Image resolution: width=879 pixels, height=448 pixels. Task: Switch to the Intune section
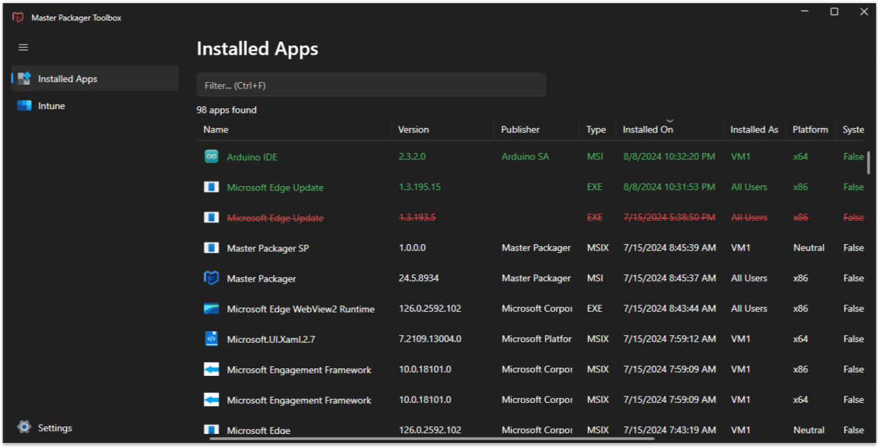tap(95, 106)
